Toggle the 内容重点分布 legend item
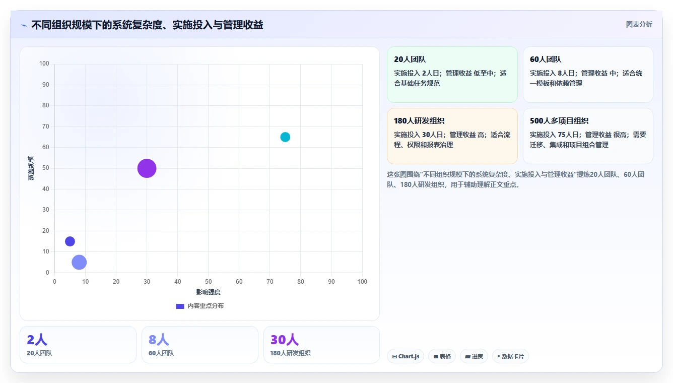 [199, 306]
